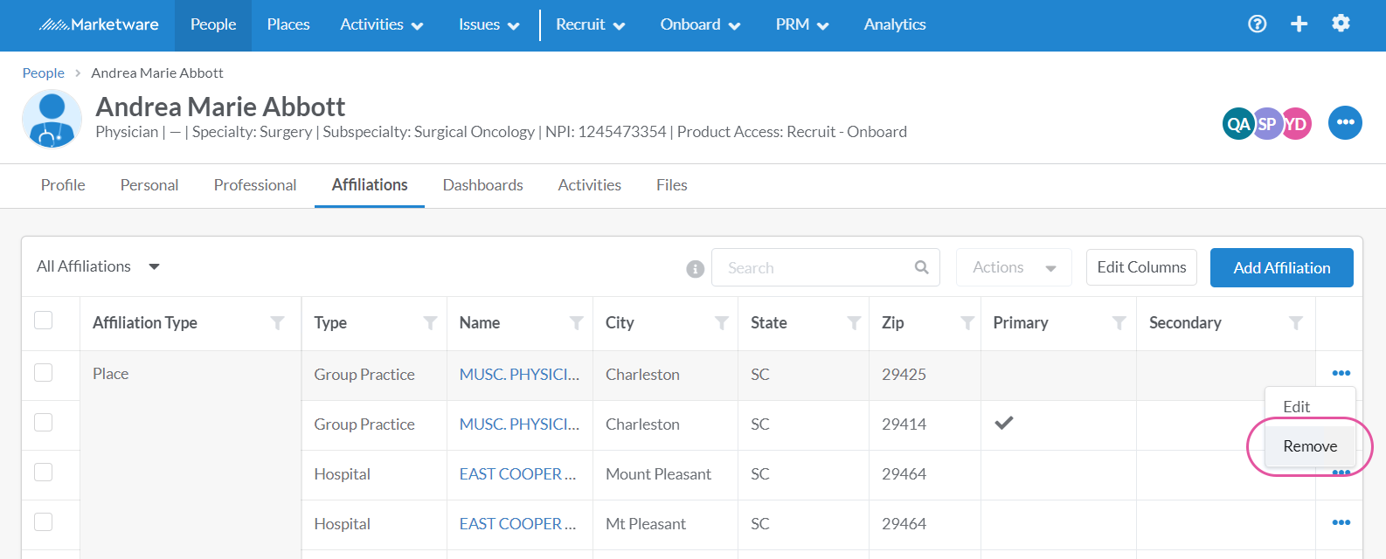
Task: Open row menu for Mt Pleasant row
Action: click(1341, 523)
